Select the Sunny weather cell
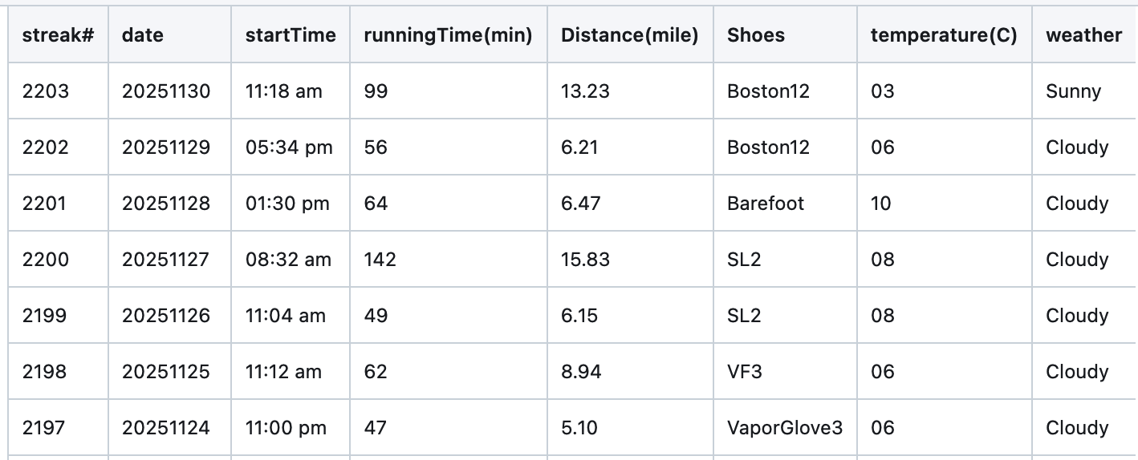1138x460 pixels. pyautogui.click(x=1074, y=91)
